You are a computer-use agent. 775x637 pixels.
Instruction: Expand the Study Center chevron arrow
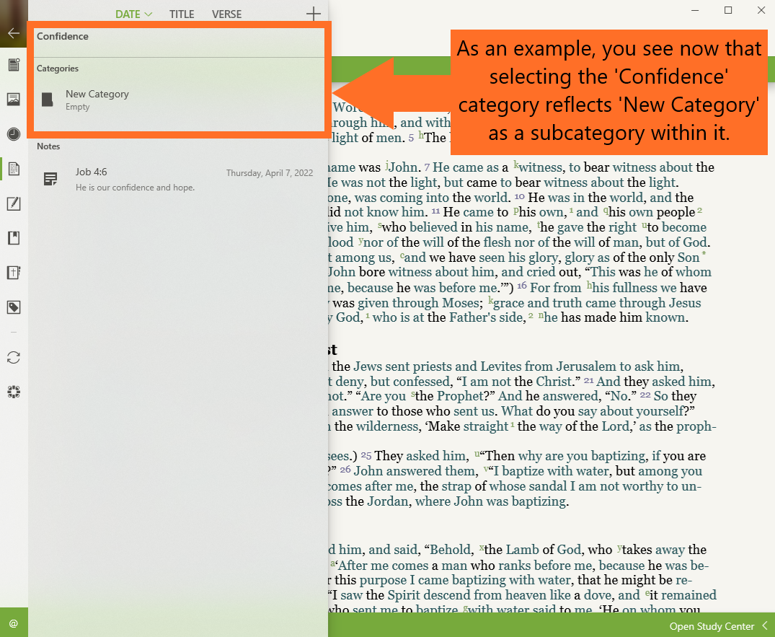click(x=765, y=626)
